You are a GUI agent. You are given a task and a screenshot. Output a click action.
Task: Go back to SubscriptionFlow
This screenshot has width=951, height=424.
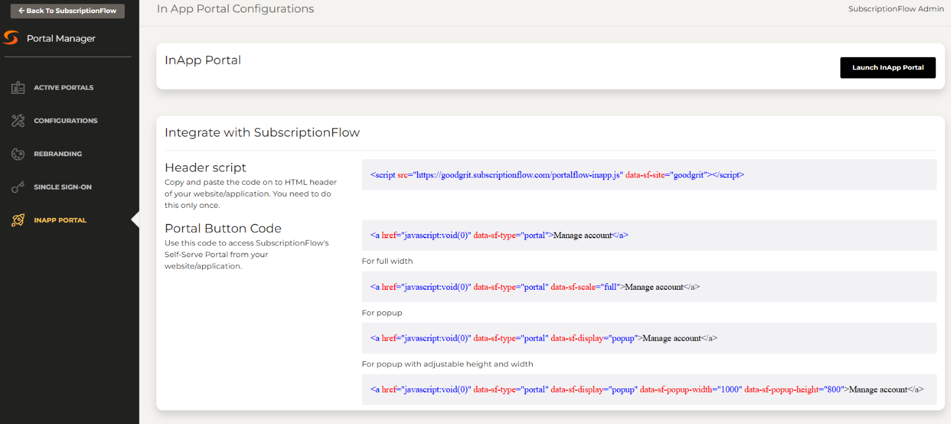67,11
